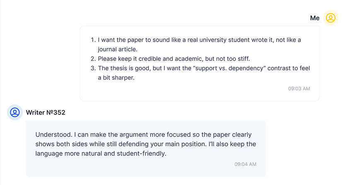This screenshot has height=185, width=347.
Task: Select the "Me" sender name label
Action: coord(315,18)
